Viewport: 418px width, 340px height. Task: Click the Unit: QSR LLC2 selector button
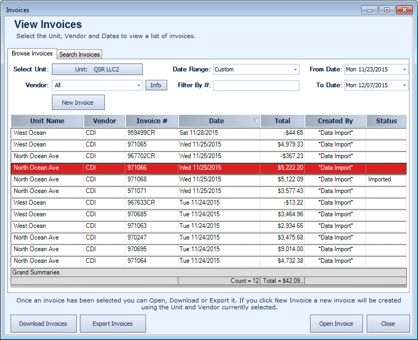pos(97,69)
